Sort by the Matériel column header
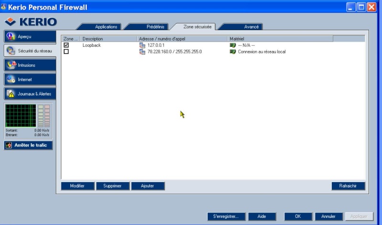 [280, 39]
